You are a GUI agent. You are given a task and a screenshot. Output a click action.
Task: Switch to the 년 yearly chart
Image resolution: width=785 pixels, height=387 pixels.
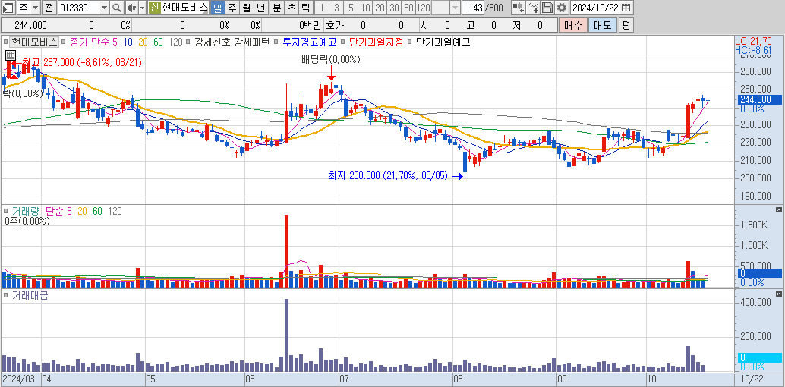point(260,8)
